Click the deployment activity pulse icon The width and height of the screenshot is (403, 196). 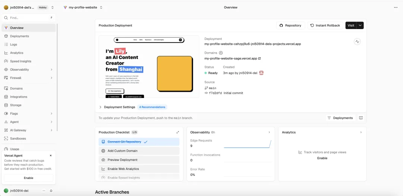pyautogui.click(x=357, y=42)
